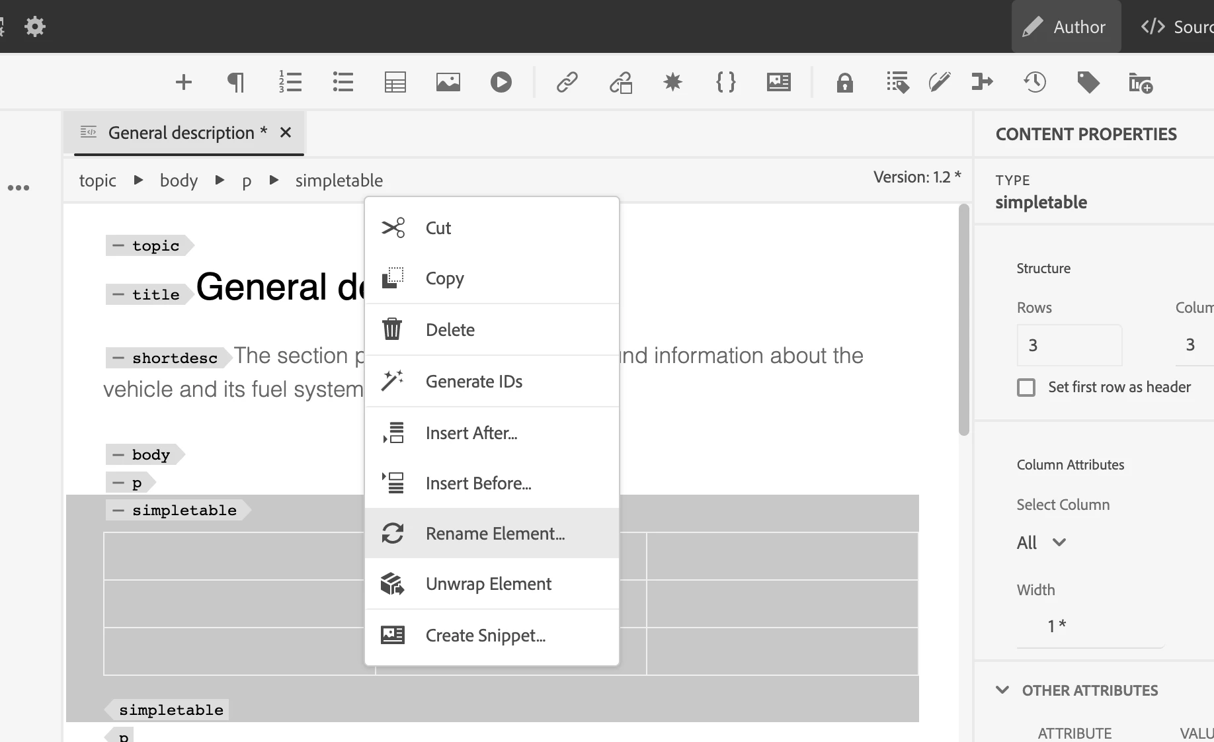Insert multimedia with the play icon

click(x=501, y=83)
